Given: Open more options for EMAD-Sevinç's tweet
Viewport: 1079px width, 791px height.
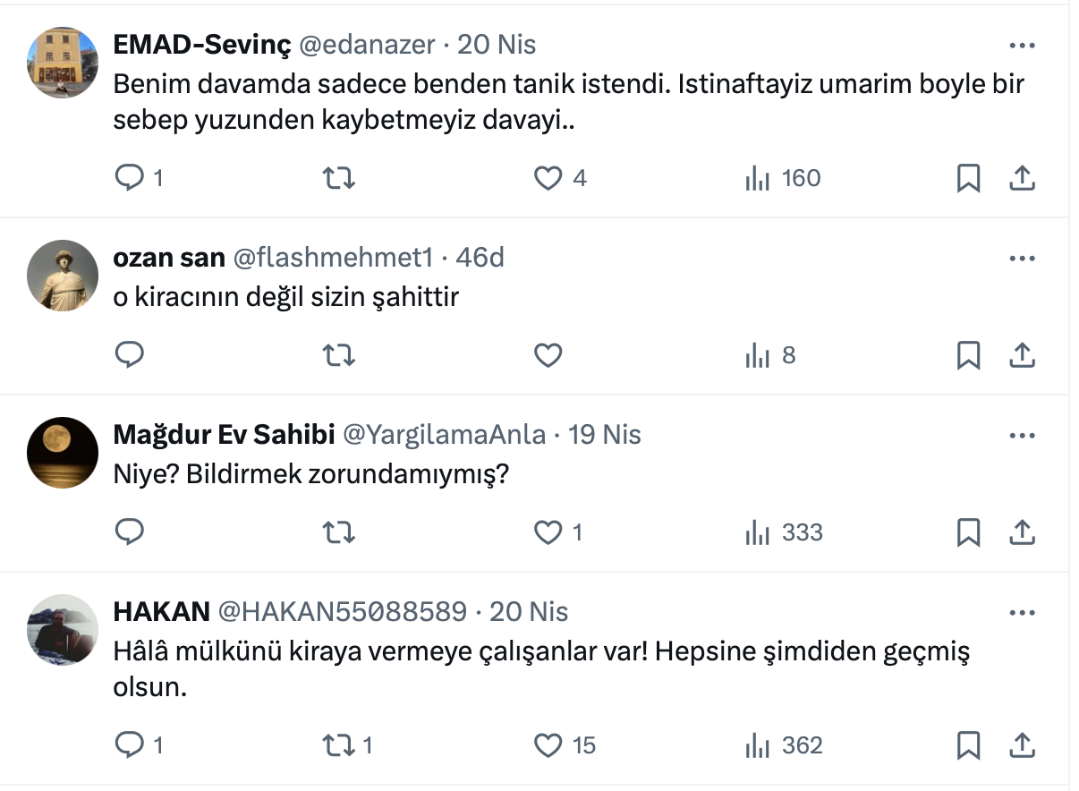Looking at the screenshot, I should click(x=1022, y=46).
